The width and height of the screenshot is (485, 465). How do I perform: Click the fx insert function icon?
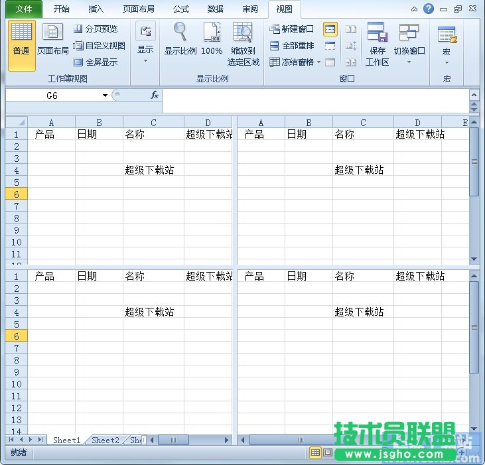[x=154, y=96]
